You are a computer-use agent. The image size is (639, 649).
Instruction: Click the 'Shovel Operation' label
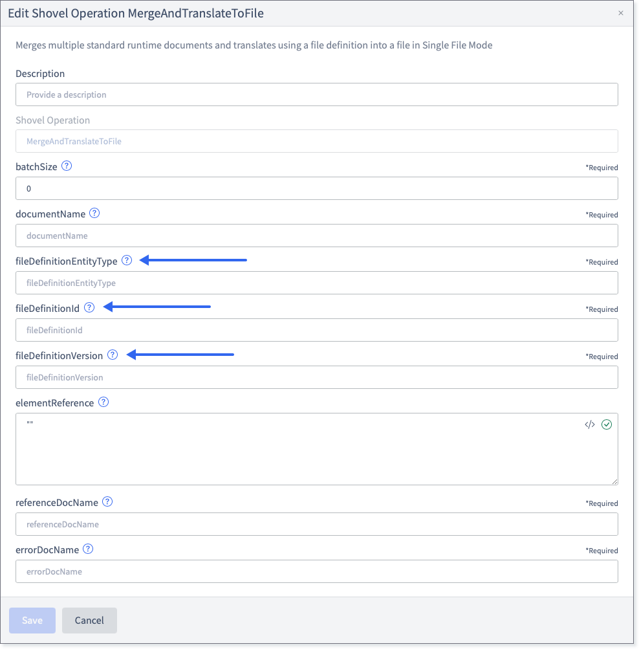52,120
